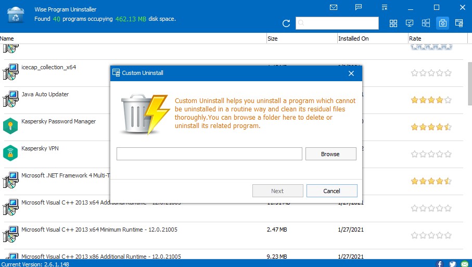Sort by Rate column header
This screenshot has height=267, width=472.
coord(438,39)
